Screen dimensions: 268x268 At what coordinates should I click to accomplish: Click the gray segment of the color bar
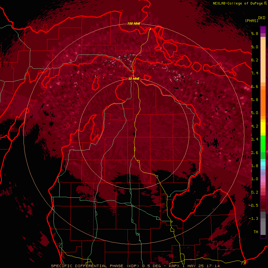263,224
